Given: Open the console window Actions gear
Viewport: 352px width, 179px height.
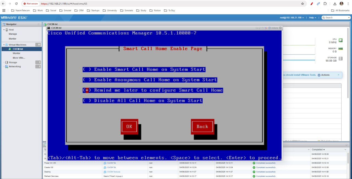Looking at the screenshot, I should (x=273, y=28).
